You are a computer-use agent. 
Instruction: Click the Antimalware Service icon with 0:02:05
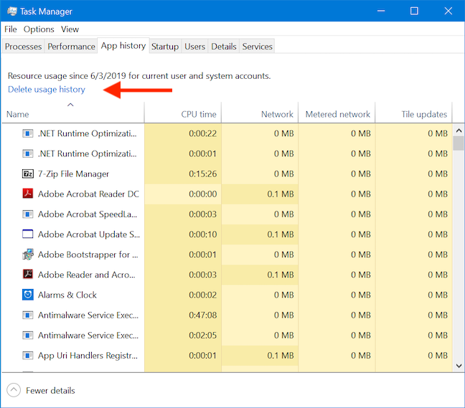(x=27, y=335)
